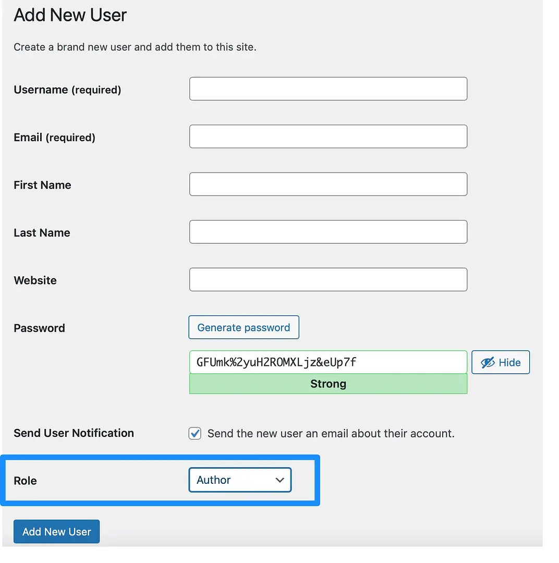Submit the form with Add New User
559x563 pixels.
tap(56, 531)
